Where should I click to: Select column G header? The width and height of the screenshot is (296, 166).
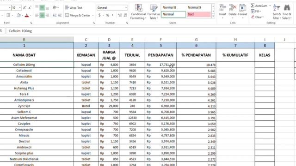[x=196, y=40]
